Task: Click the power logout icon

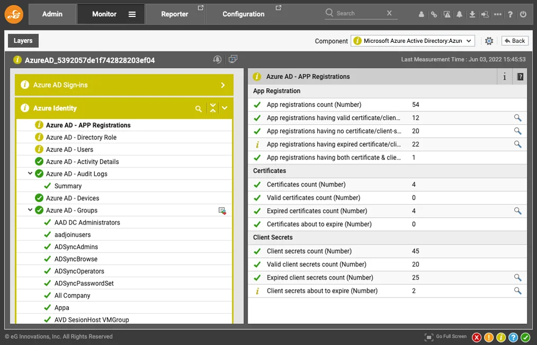Action: pos(523,14)
